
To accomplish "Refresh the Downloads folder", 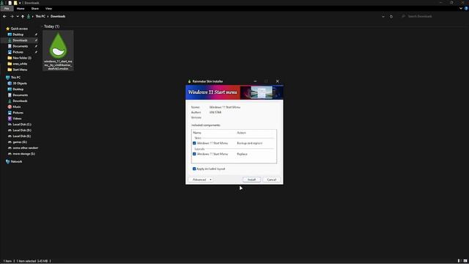I will coord(391,16).
